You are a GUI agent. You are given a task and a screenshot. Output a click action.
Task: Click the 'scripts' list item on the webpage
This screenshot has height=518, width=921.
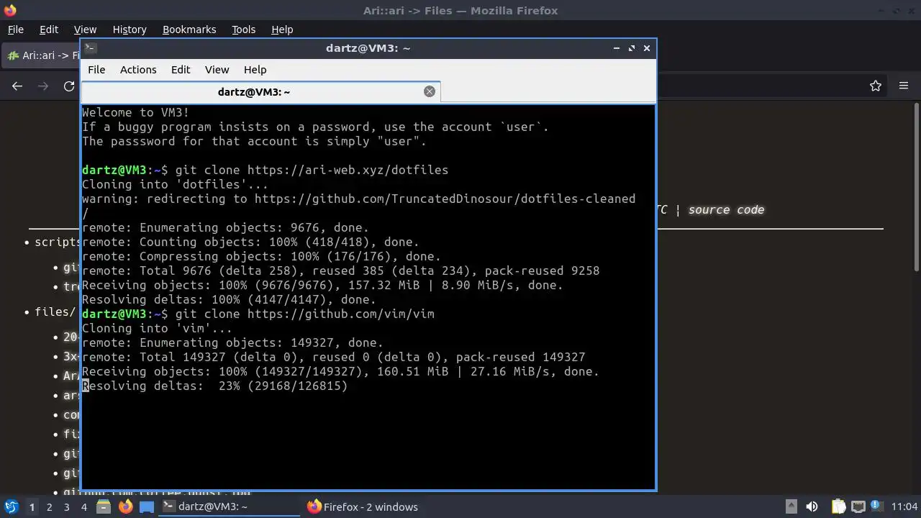pyautogui.click(x=58, y=242)
